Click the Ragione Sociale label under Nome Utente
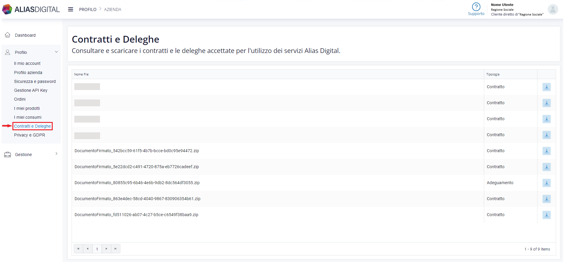Screen dimensions: 565x262 pos(502,9)
